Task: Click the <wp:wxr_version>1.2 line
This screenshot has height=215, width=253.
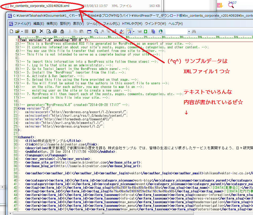Action: [57, 159]
